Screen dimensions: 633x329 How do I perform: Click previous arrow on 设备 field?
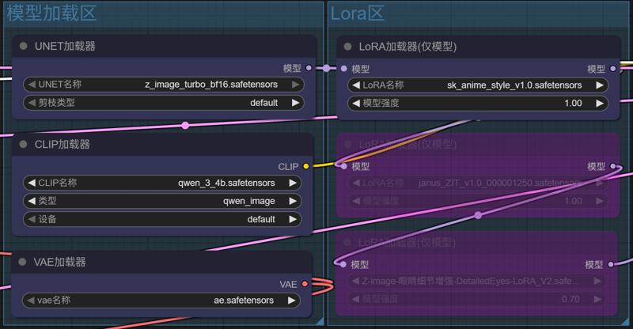pyautogui.click(x=31, y=219)
